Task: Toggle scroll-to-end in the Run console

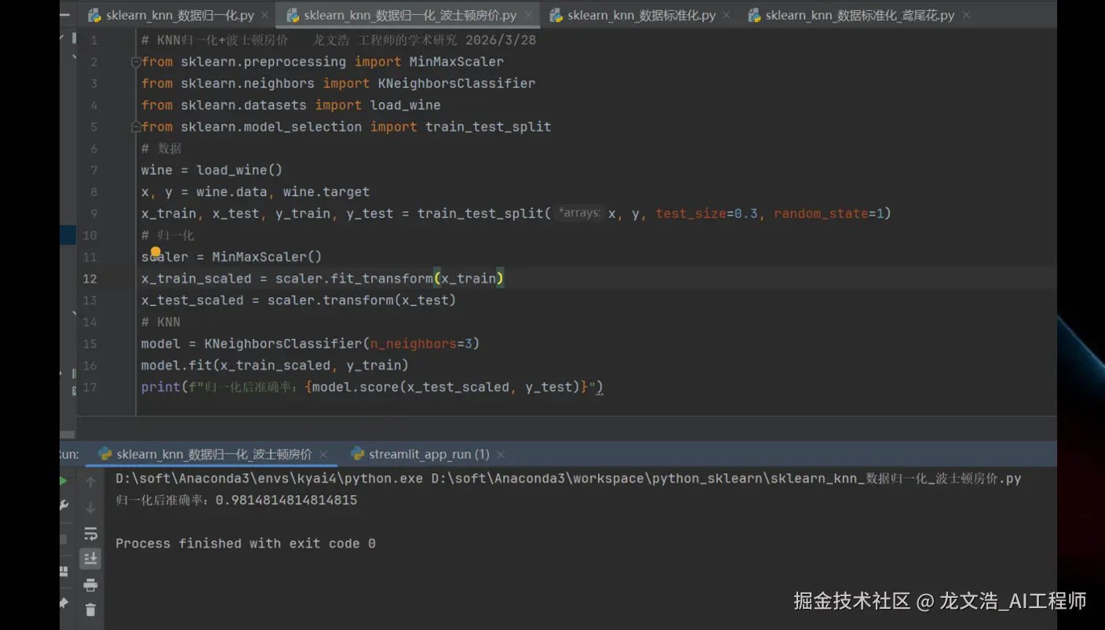Action: pos(90,559)
